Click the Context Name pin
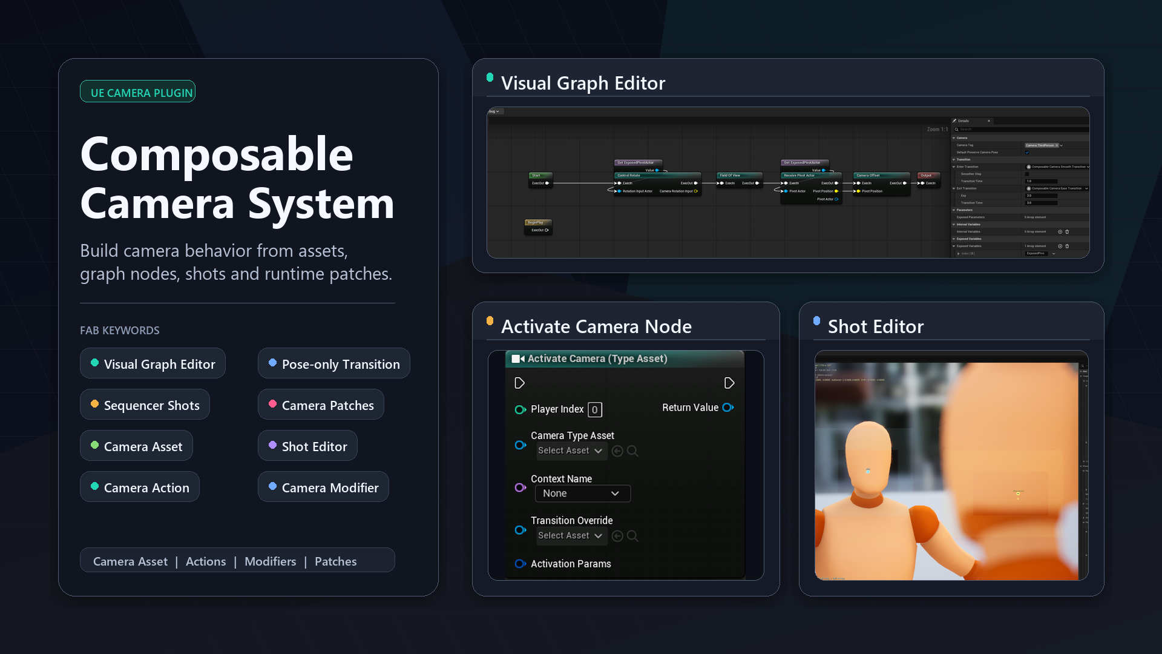This screenshot has width=1162, height=654. (x=520, y=487)
